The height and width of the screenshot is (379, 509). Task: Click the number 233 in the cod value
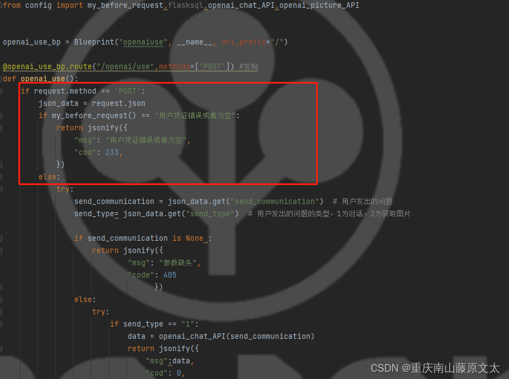pyautogui.click(x=112, y=153)
